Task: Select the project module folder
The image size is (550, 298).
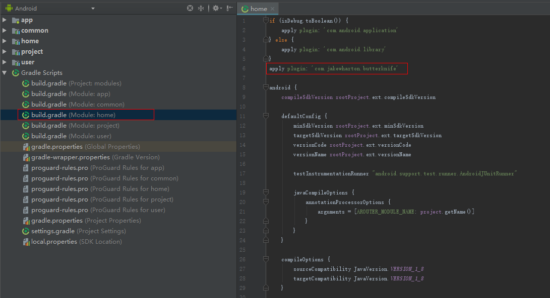Action: [x=32, y=51]
